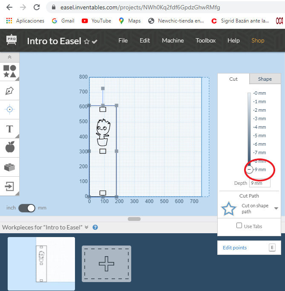
Task: Select the Pen drawing tool
Action: pyautogui.click(x=9, y=91)
